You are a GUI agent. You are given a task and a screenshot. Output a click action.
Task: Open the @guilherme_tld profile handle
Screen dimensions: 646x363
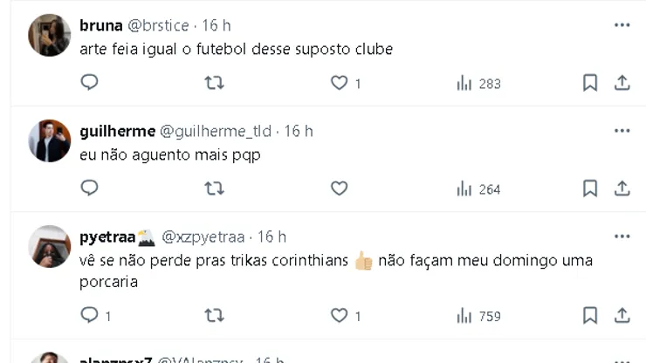[x=216, y=131]
